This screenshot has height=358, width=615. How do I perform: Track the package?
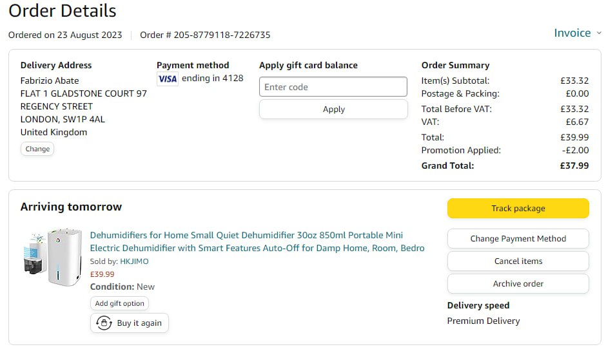tap(518, 208)
